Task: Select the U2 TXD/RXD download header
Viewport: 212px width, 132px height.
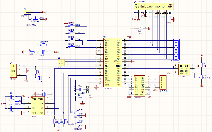Action: point(61,63)
